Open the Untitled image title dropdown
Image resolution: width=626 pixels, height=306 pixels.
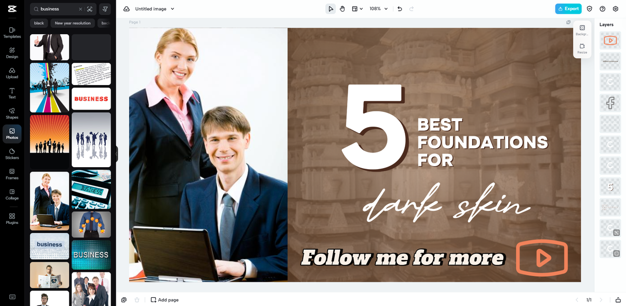coord(155,9)
